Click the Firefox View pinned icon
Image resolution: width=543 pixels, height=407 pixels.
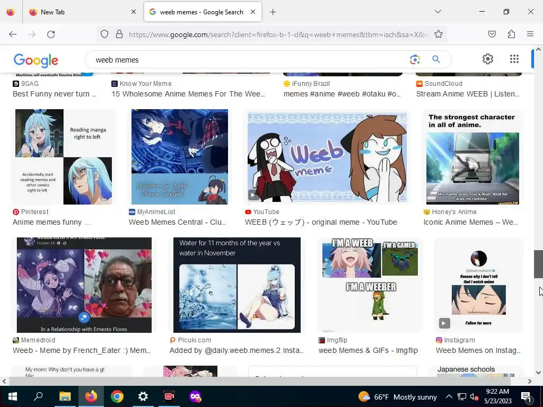pyautogui.click(x=11, y=12)
